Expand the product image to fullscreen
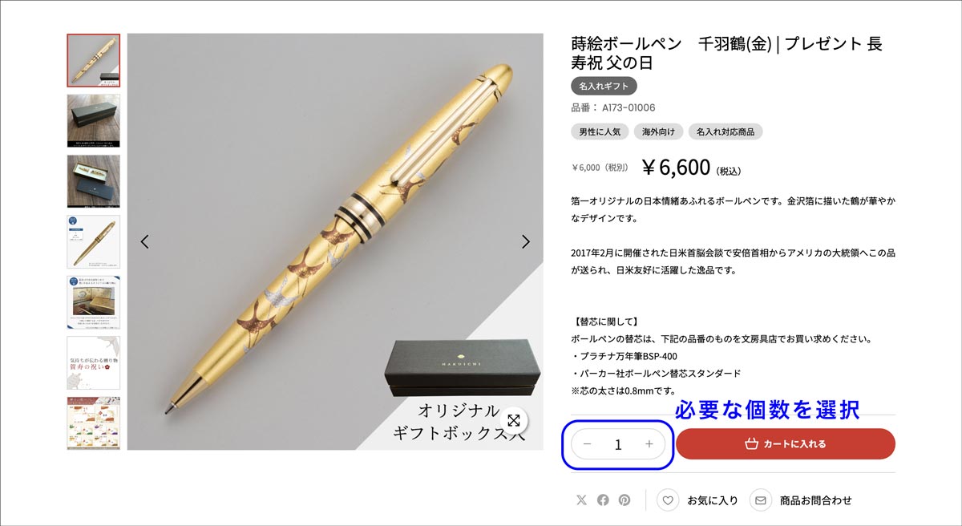Viewport: 962px width, 526px height. point(514,421)
